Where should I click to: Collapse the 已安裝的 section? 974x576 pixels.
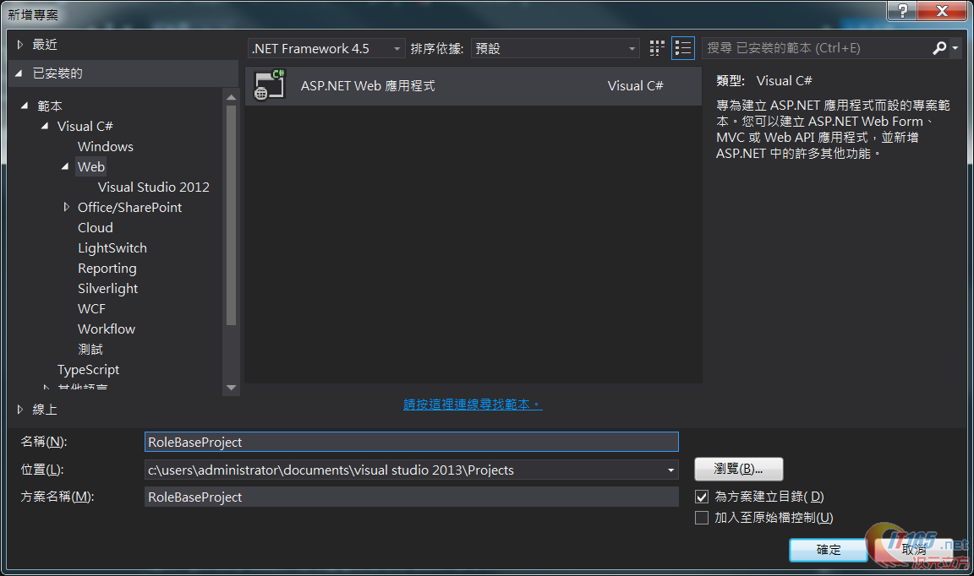pos(19,73)
